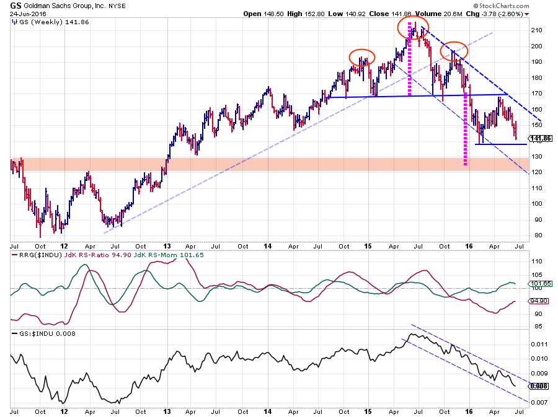The image size is (558, 417).
Task: Click the orange circle on the left shoulder
Action: pos(362,57)
